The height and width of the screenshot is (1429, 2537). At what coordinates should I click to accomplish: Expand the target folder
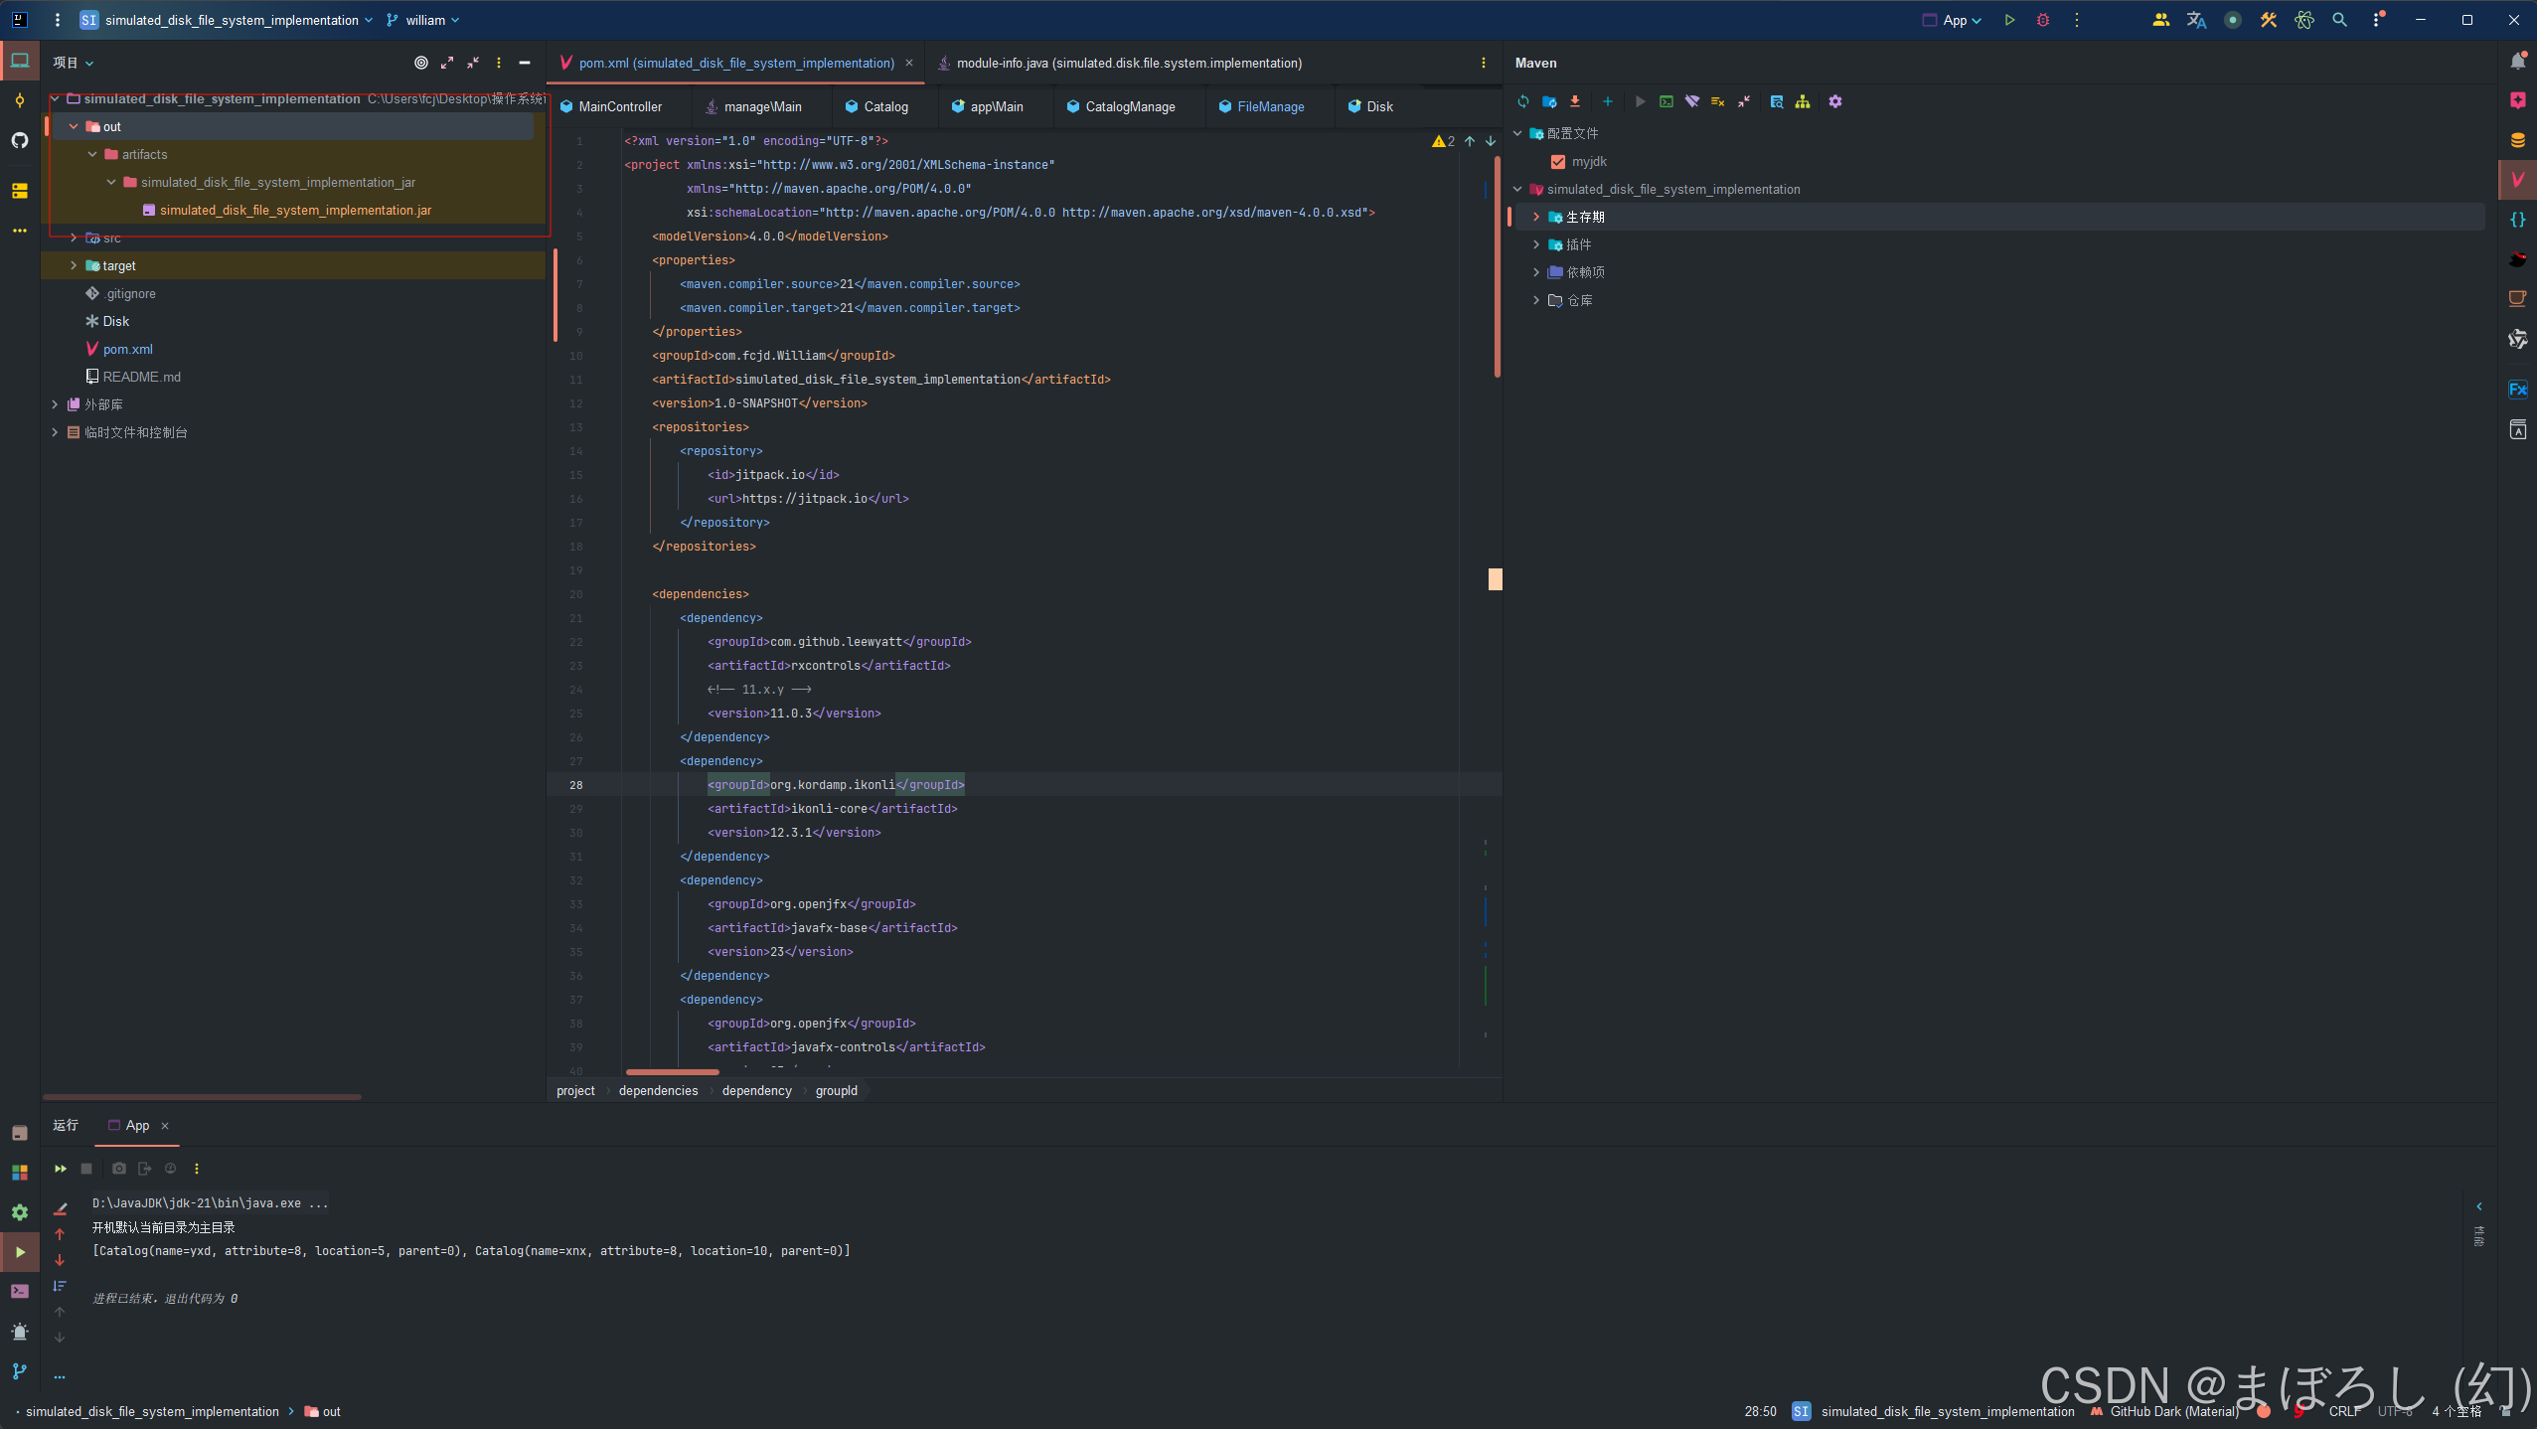74,265
